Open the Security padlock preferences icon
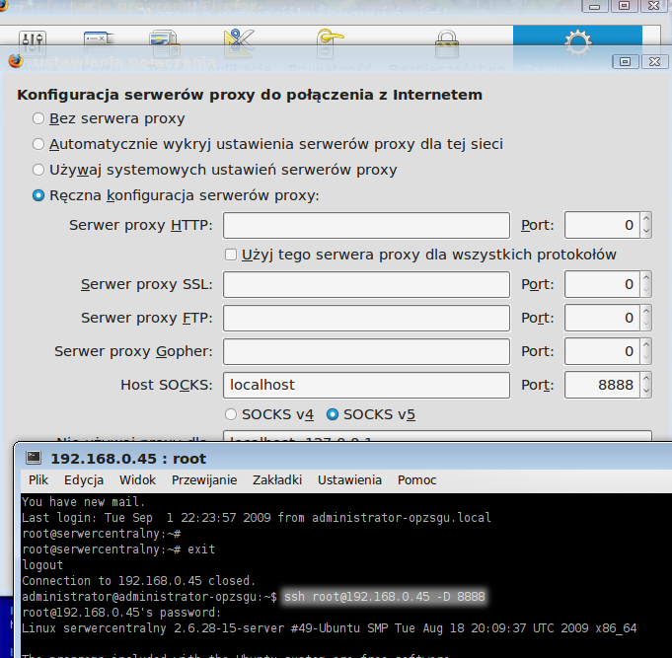The width and height of the screenshot is (672, 658). [x=447, y=44]
